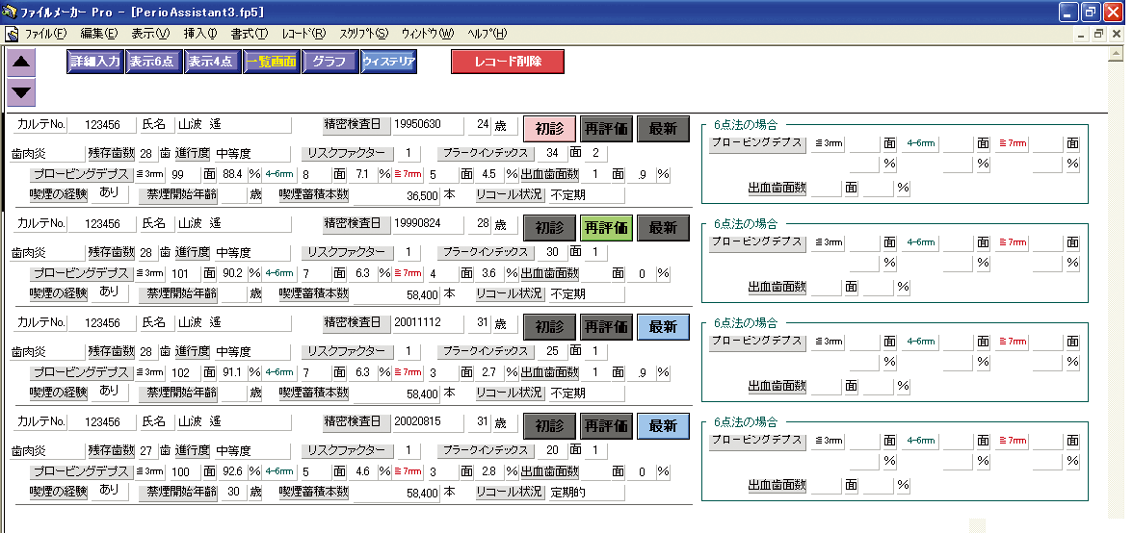Click 禁煙開始年齢 age field showing 30
This screenshot has width=1133, height=533.
(x=232, y=492)
